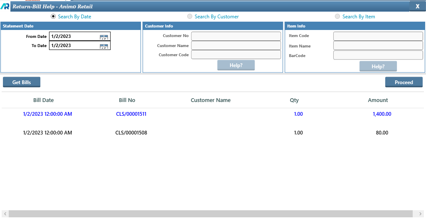
Task: Select Search By Date radio button
Action: coord(53,17)
